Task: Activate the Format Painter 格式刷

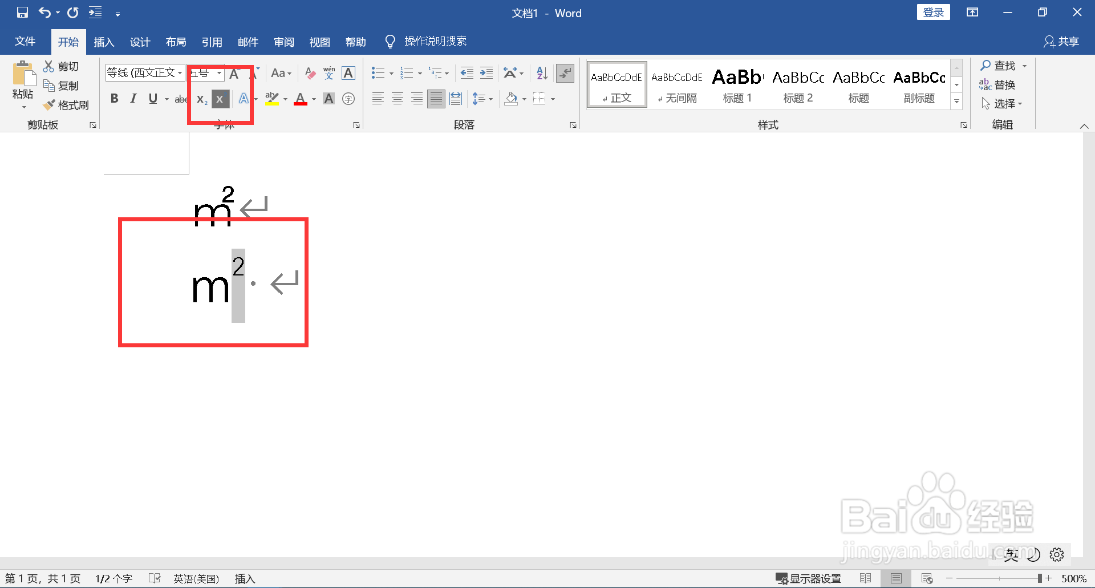Action: pyautogui.click(x=66, y=105)
